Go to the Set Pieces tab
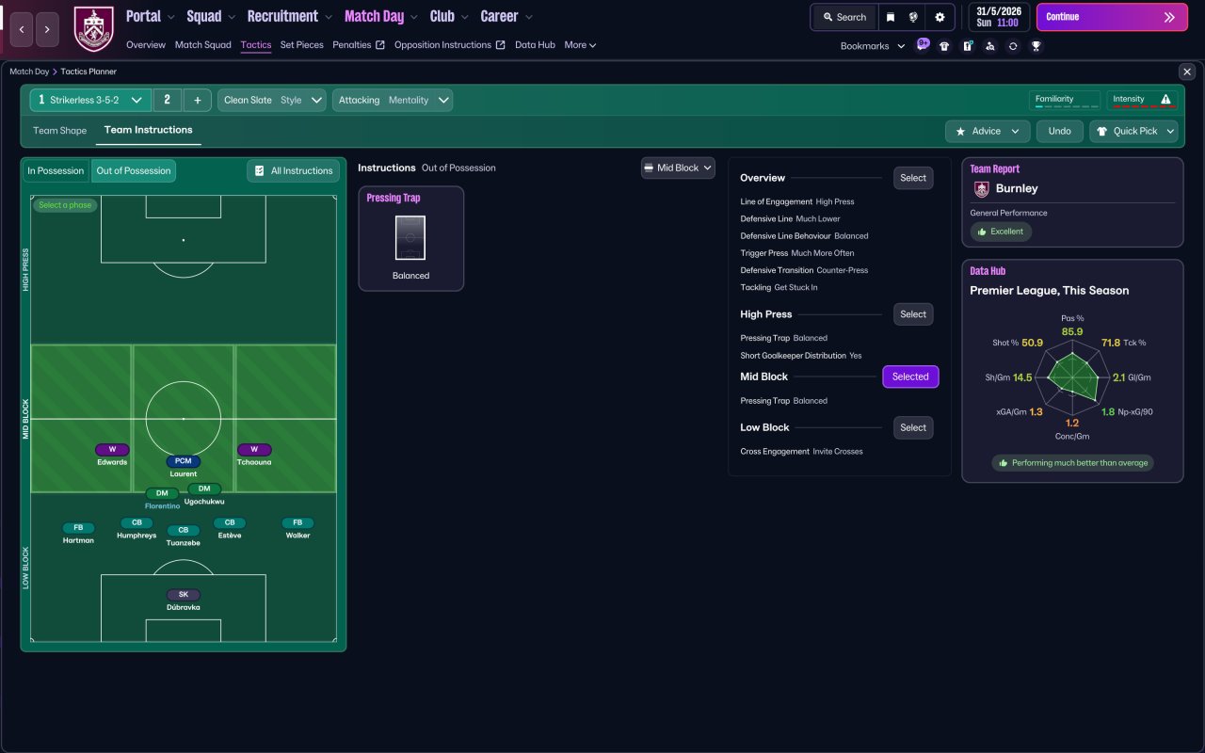This screenshot has height=753, width=1205. coord(301,44)
